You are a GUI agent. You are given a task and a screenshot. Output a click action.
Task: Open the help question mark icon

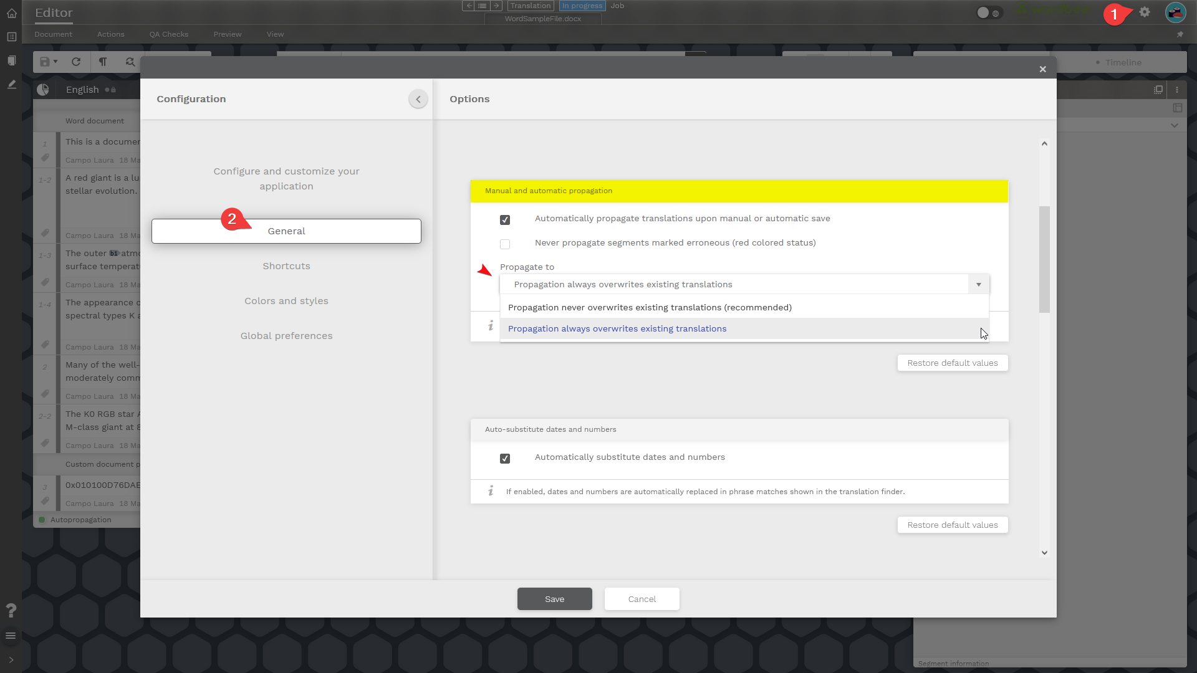(11, 610)
